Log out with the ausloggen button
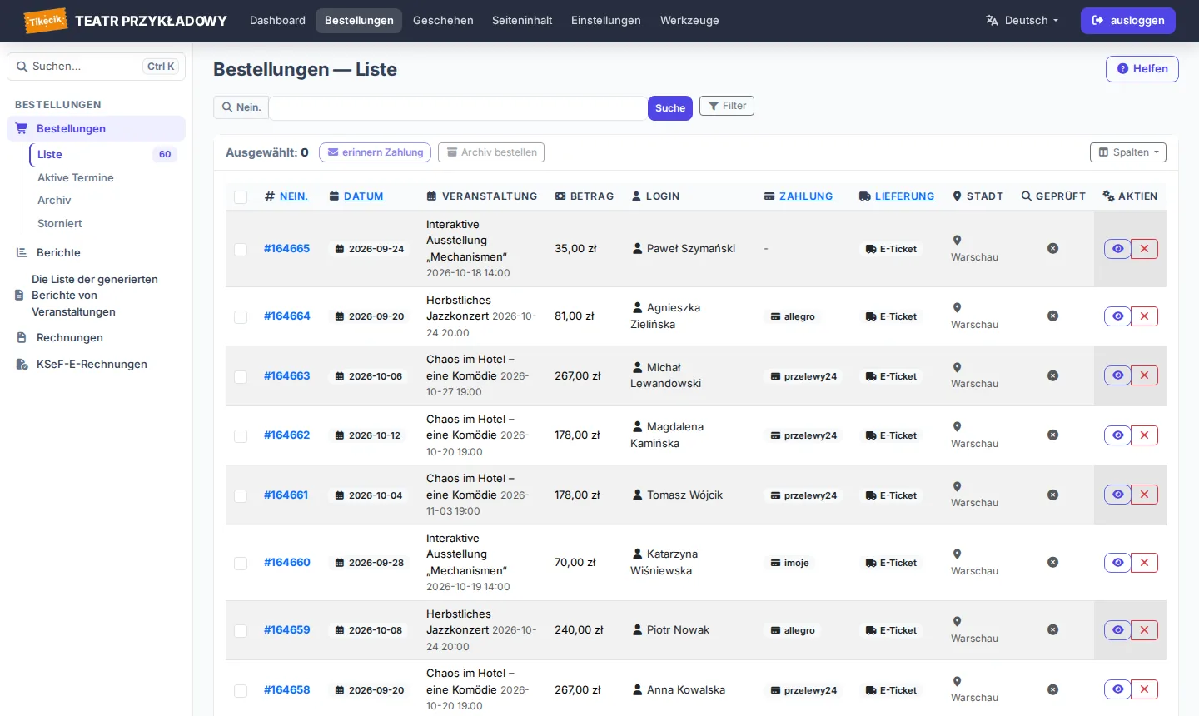 point(1128,21)
